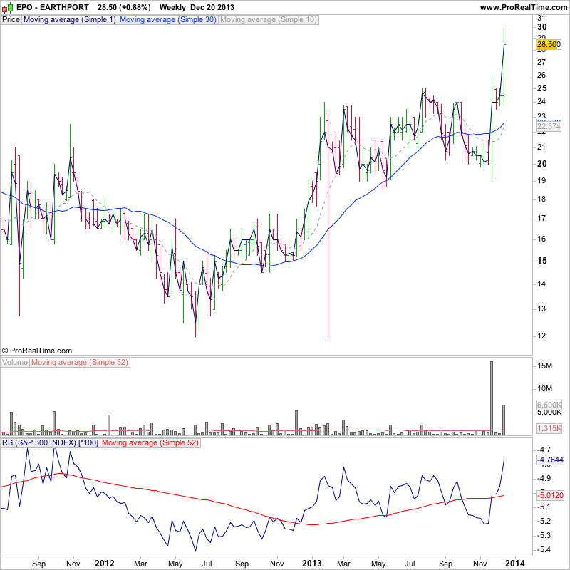Click the 10M label on volume axis
This screenshot has height=570, width=570.
[544, 389]
